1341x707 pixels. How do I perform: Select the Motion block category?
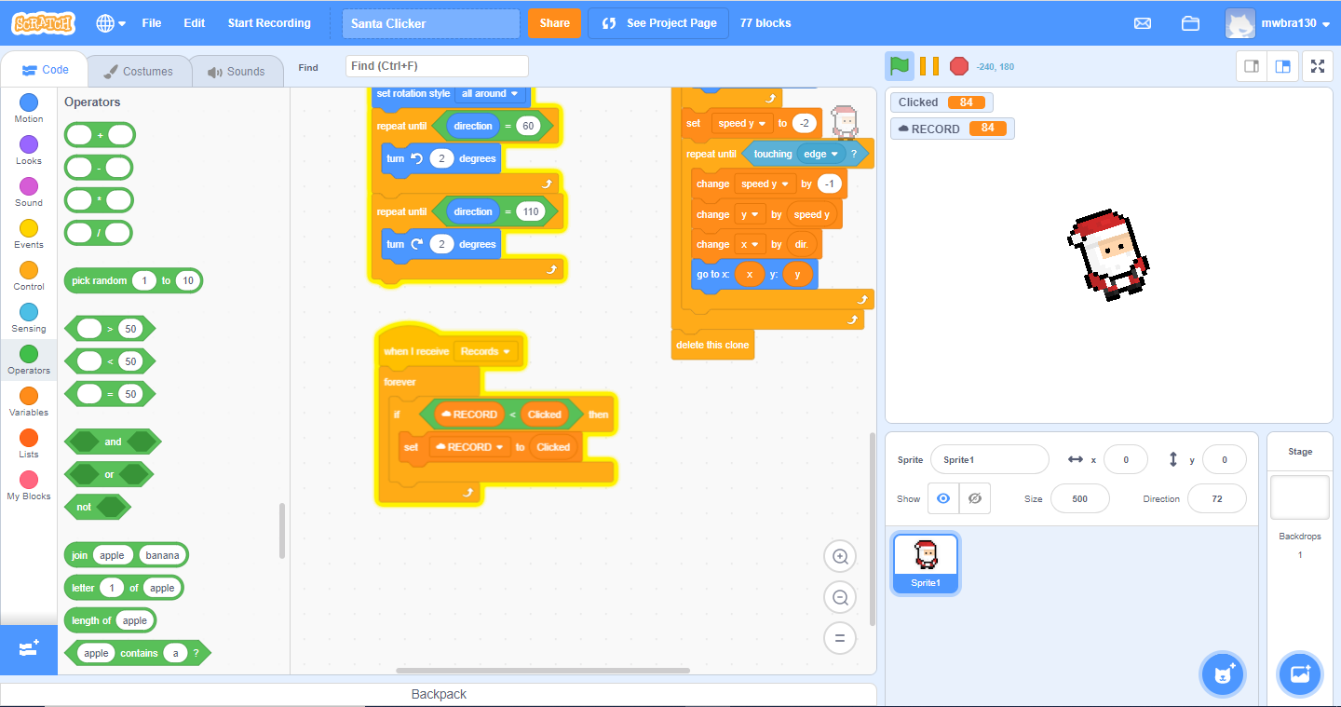click(29, 109)
